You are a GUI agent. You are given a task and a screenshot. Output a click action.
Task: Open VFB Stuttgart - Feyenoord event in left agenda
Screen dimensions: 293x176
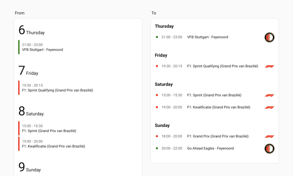coord(42,47)
